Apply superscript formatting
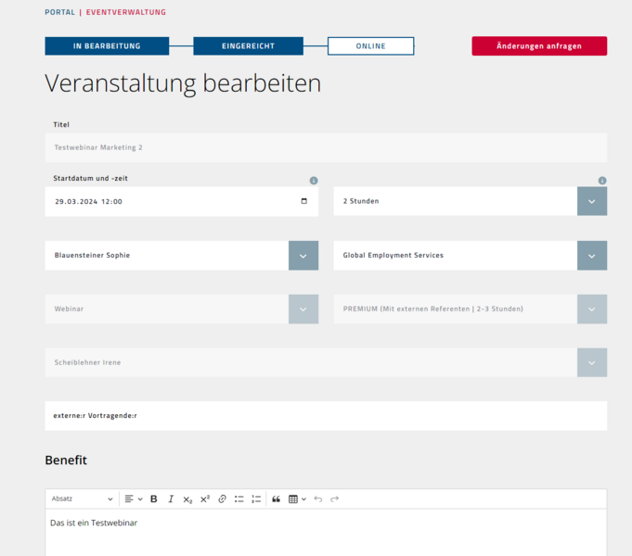Viewport: 632px width, 556px height. point(205,499)
